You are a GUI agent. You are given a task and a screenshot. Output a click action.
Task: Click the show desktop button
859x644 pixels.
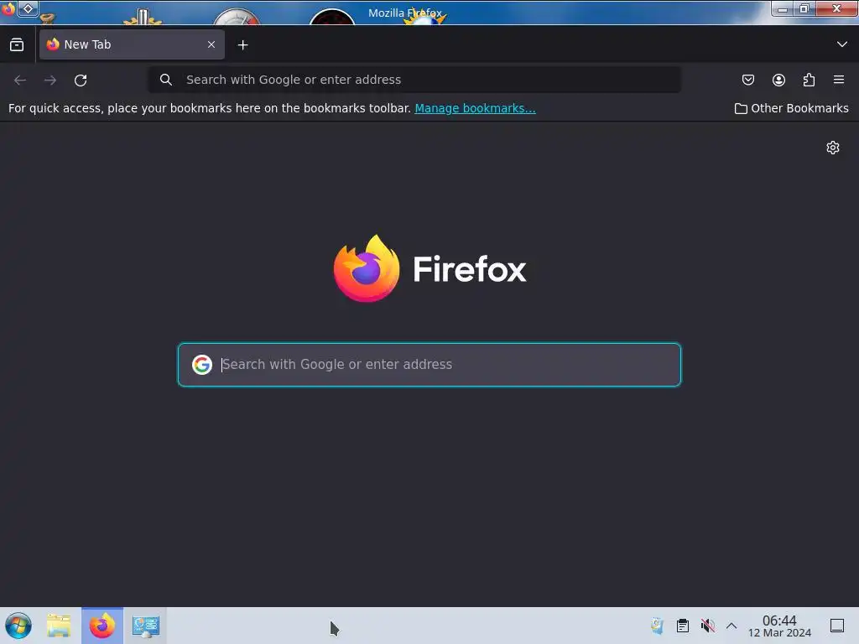[837, 626]
